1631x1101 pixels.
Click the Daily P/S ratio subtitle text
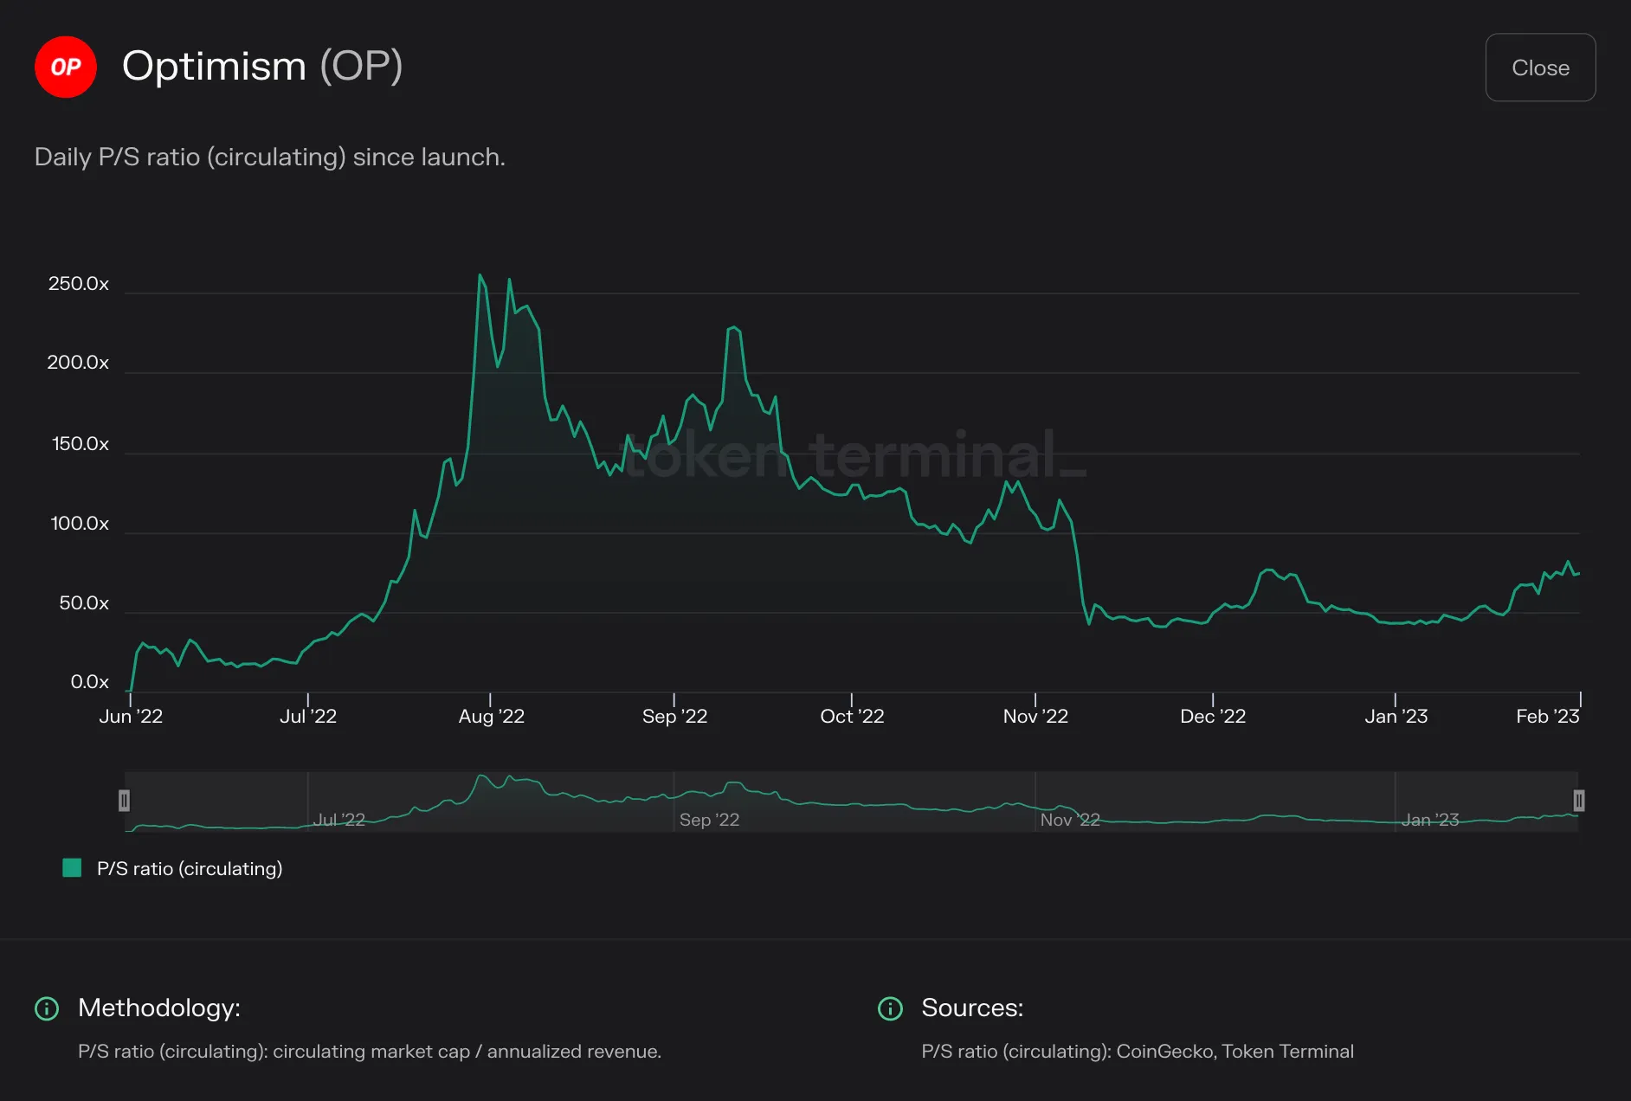(x=269, y=157)
